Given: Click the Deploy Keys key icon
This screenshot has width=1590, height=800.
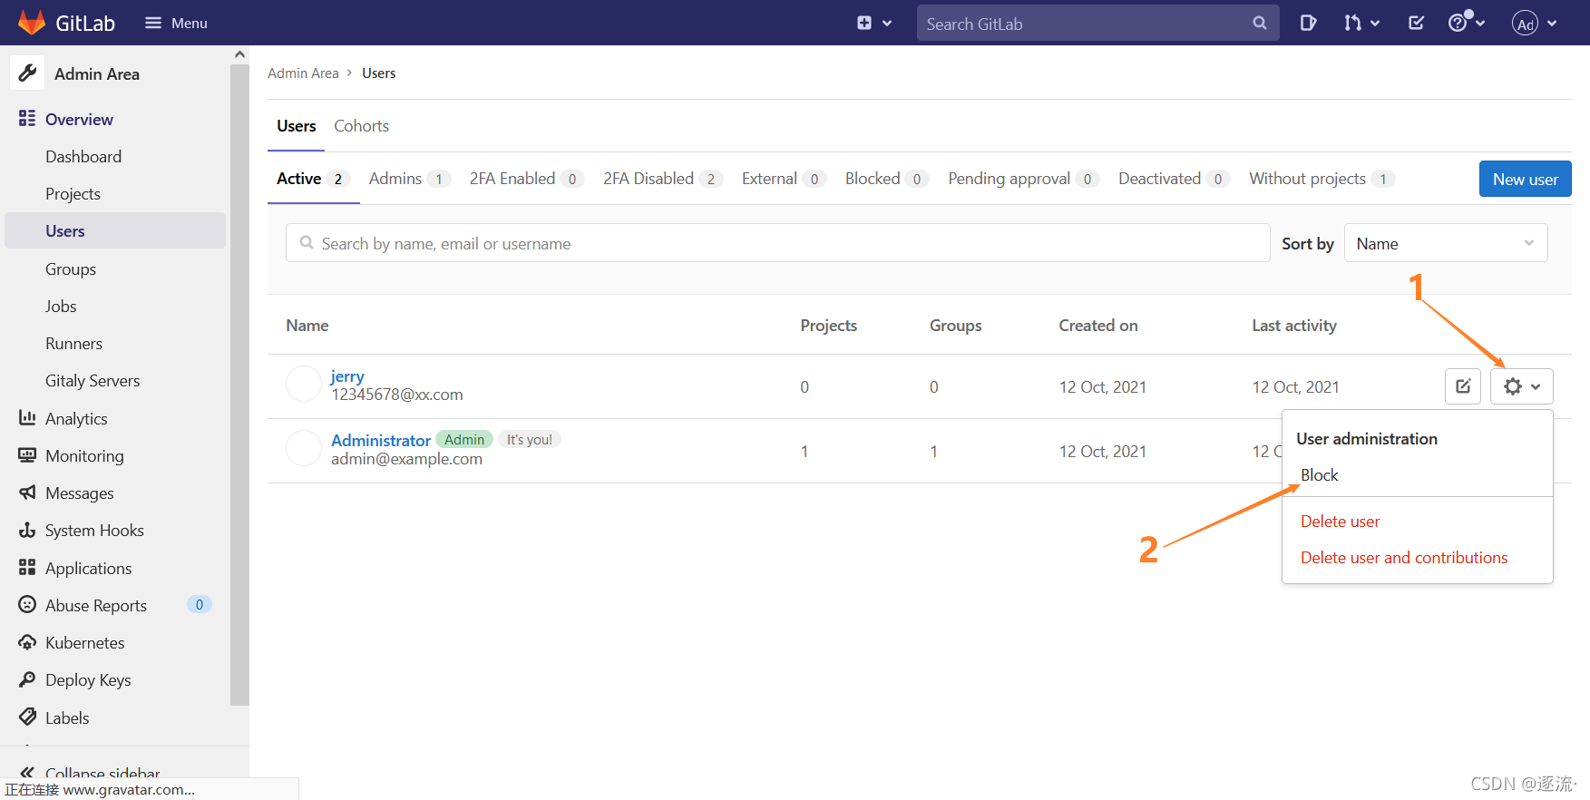Looking at the screenshot, I should (27, 679).
